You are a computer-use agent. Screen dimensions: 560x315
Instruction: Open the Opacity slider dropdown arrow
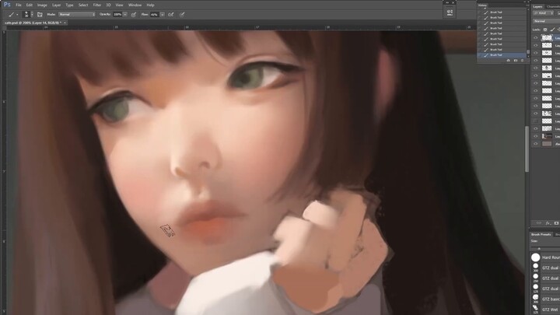(125, 14)
